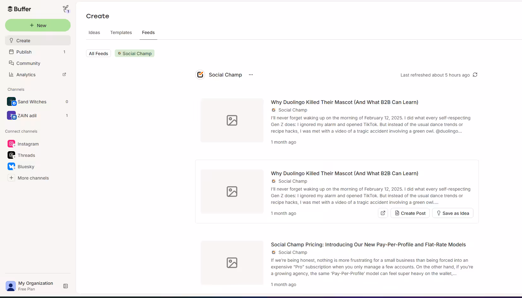
Task: Open Social Champ Pricing article title
Action: point(368,244)
